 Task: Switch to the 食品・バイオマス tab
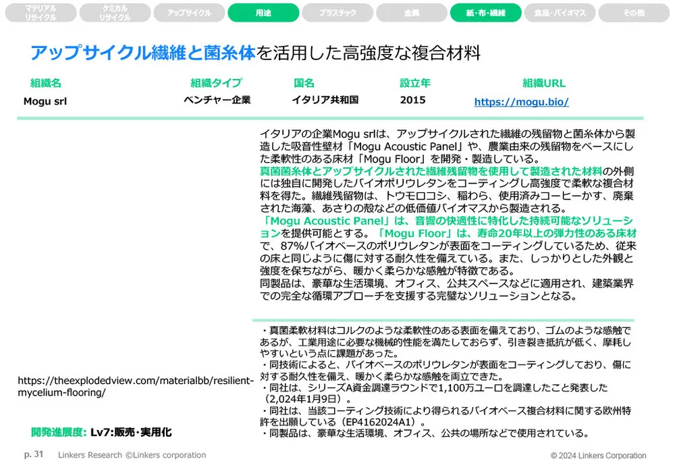(560, 12)
